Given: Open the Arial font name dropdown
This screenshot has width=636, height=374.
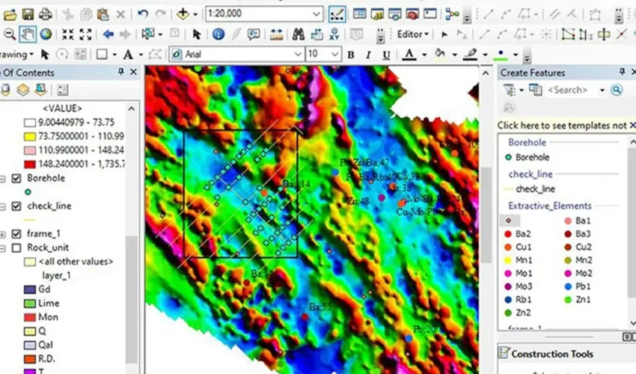Looking at the screenshot, I should tap(297, 55).
